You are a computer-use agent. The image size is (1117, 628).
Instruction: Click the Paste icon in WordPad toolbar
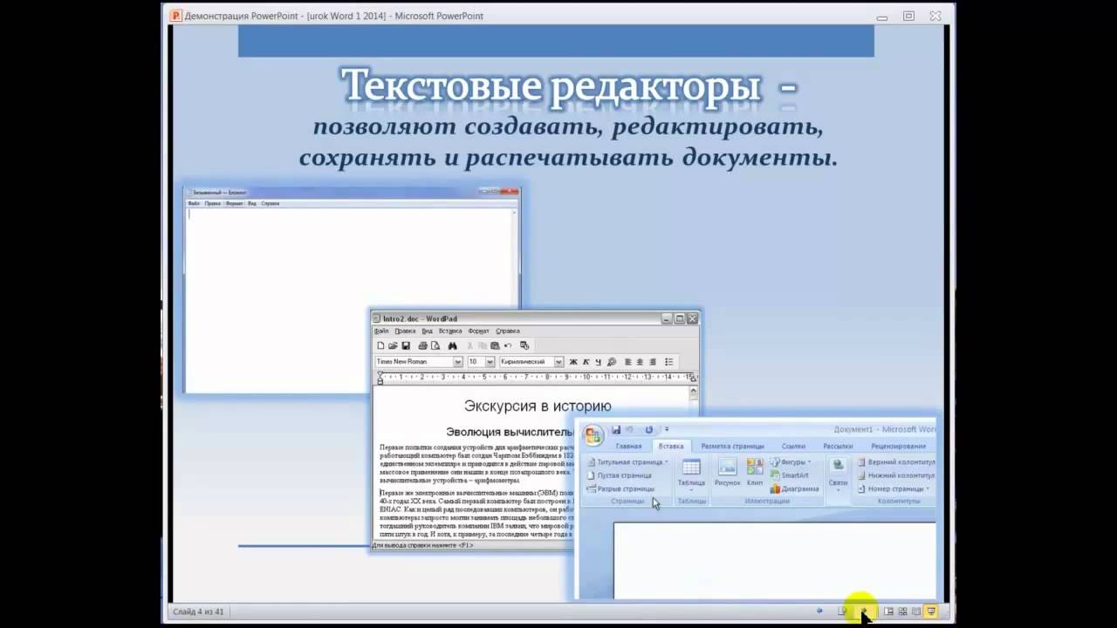click(x=495, y=345)
